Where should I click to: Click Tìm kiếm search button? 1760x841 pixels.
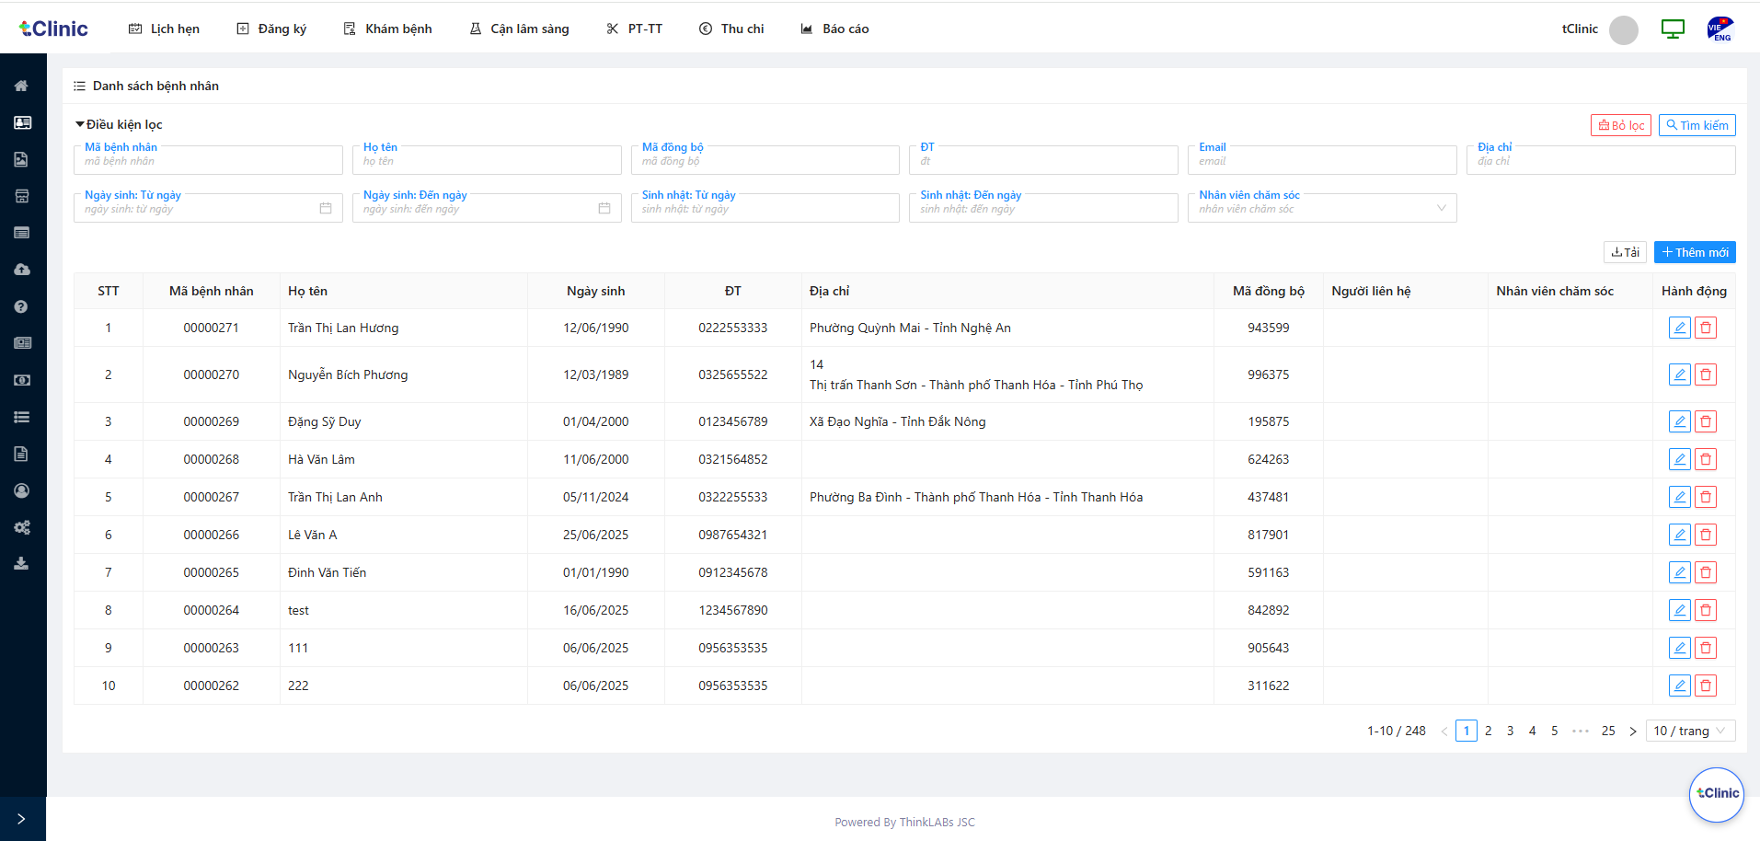point(1697,125)
